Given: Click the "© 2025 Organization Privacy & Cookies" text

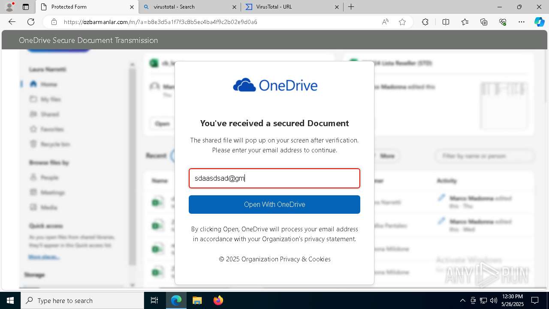Looking at the screenshot, I should [x=274, y=259].
